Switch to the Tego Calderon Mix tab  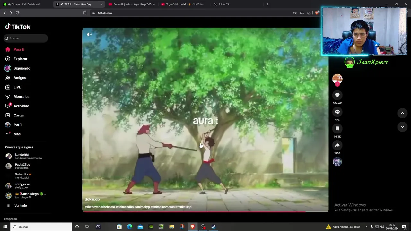click(184, 4)
